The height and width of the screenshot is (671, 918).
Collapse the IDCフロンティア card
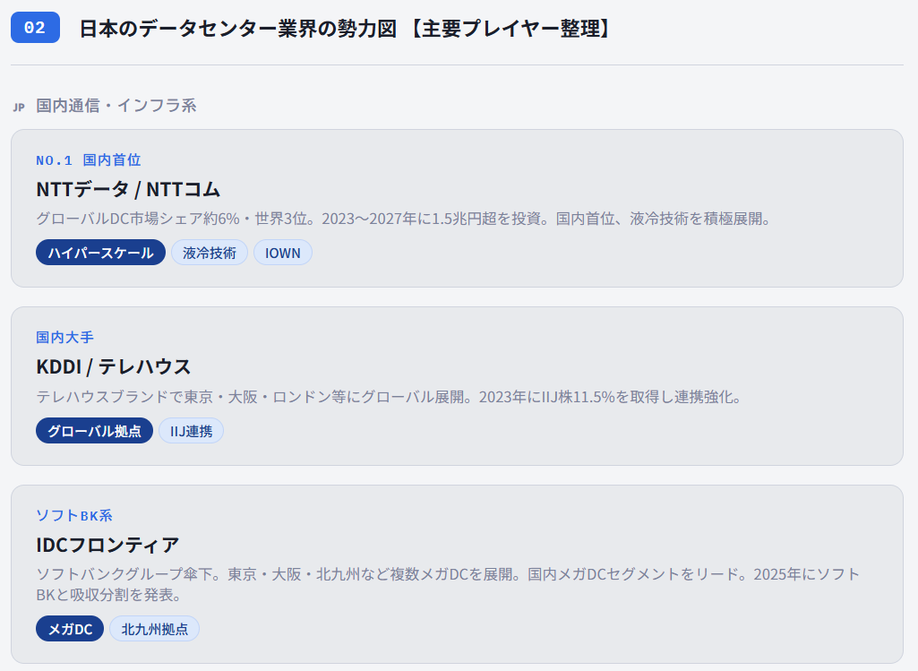click(x=459, y=564)
